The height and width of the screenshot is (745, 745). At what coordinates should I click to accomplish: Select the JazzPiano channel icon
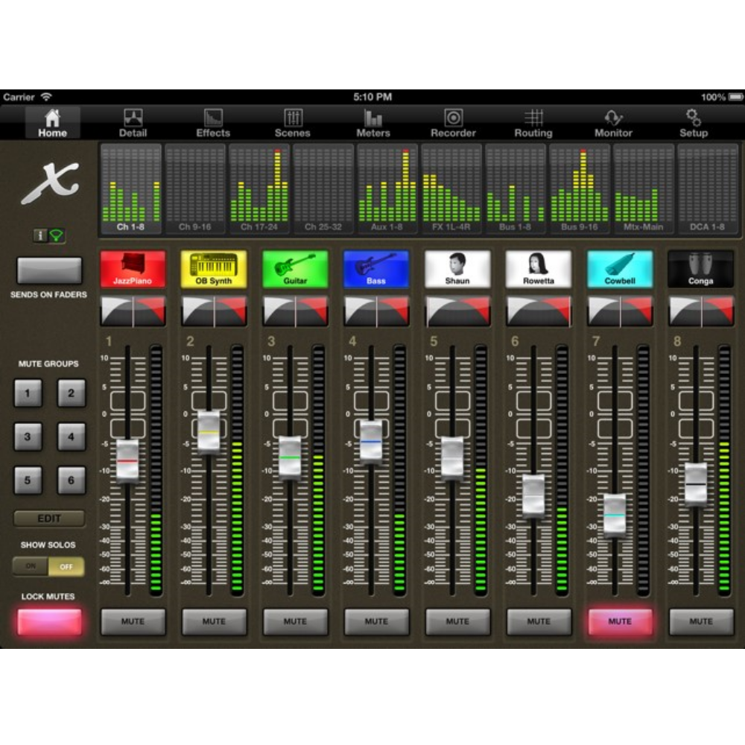pos(133,268)
